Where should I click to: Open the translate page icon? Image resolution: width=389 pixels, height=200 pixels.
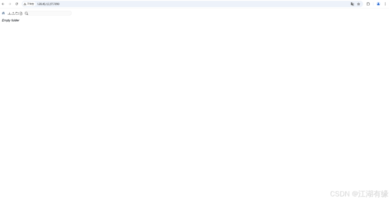point(352,4)
